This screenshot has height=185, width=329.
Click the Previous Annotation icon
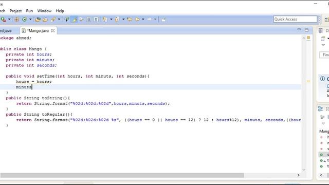click(x=117, y=20)
